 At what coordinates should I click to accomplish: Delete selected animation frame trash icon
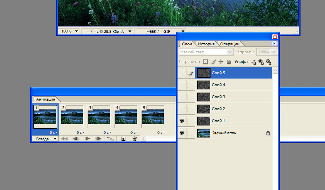(135, 139)
